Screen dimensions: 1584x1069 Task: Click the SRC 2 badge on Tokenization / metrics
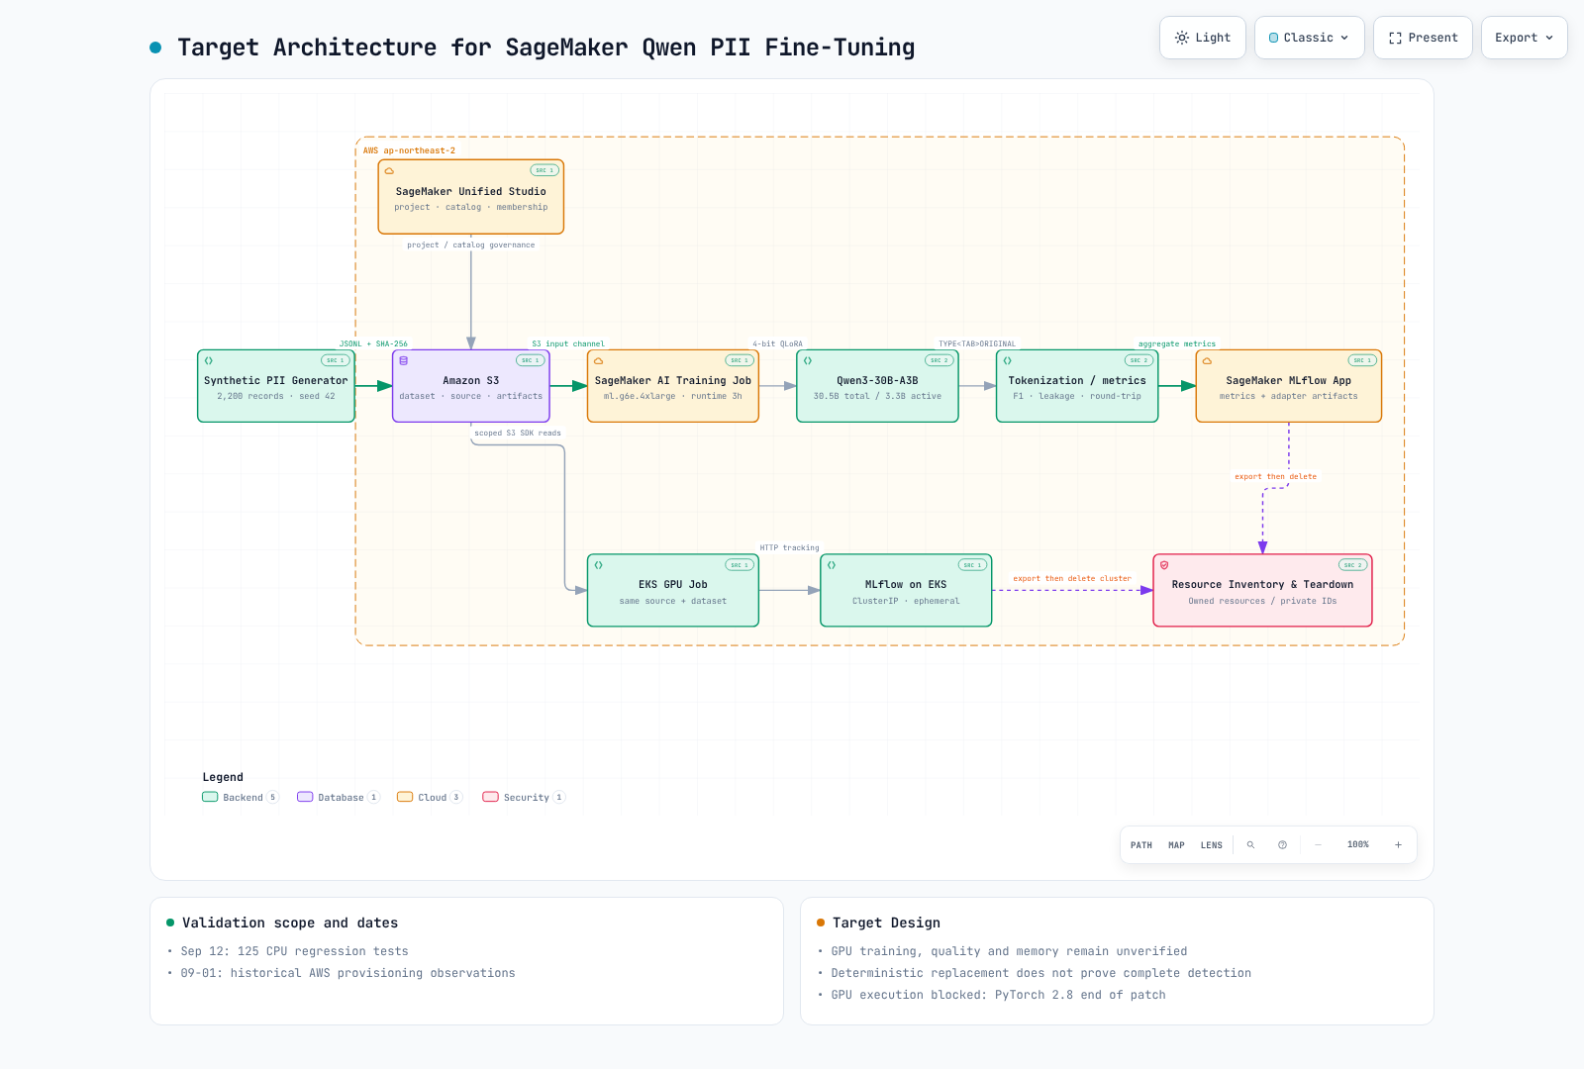1139,360
